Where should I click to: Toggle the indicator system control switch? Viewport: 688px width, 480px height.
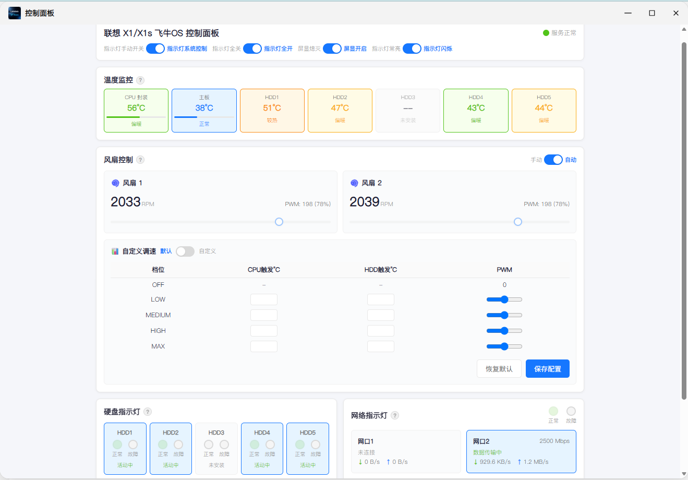[x=155, y=49]
